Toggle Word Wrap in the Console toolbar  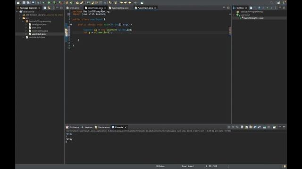(251, 127)
